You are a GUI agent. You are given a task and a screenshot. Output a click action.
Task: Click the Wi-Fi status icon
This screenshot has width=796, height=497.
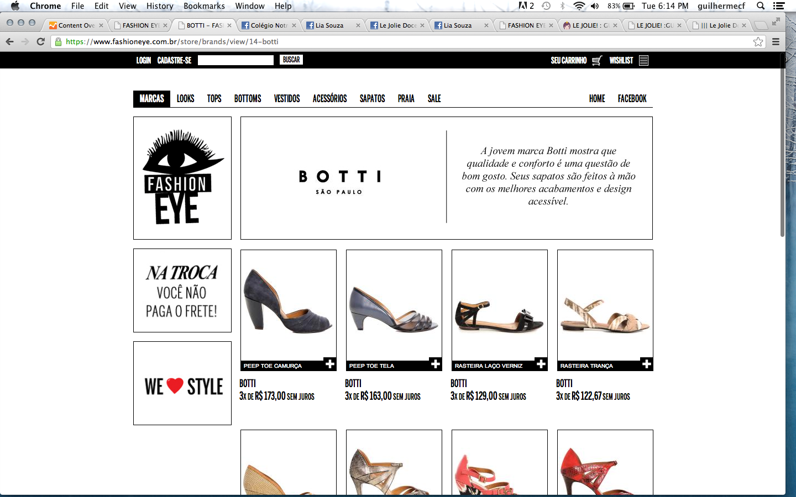[x=579, y=6]
